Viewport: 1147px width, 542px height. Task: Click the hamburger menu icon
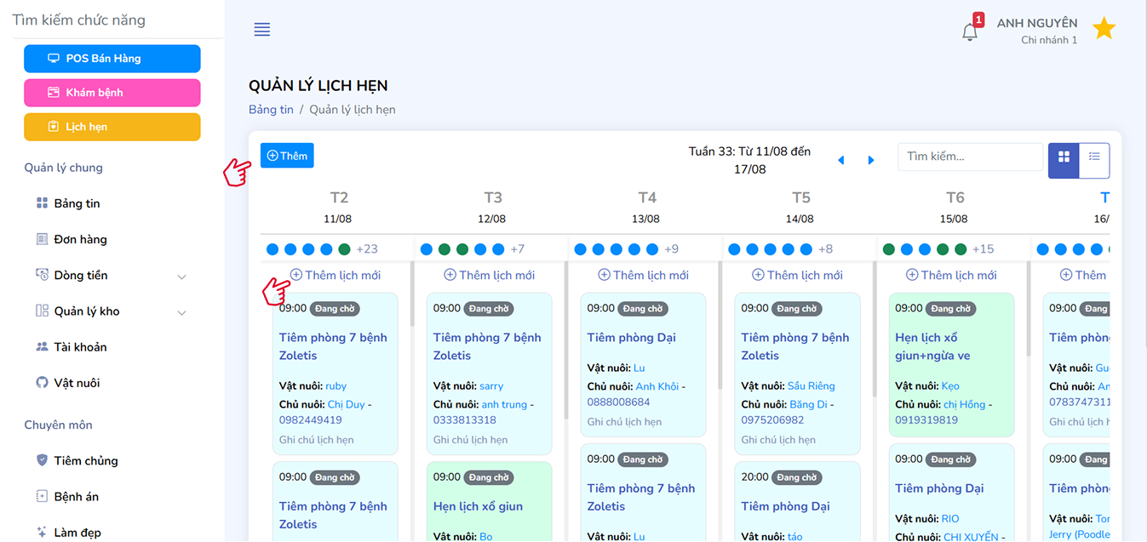pyautogui.click(x=261, y=30)
